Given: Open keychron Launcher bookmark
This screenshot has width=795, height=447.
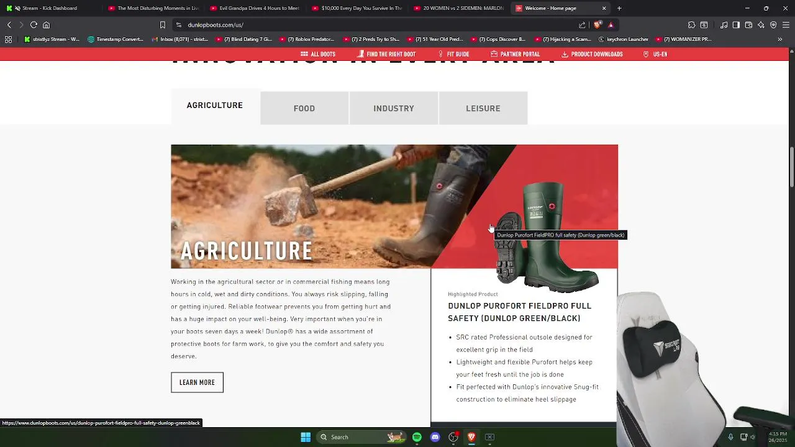Looking at the screenshot, I should pos(623,39).
